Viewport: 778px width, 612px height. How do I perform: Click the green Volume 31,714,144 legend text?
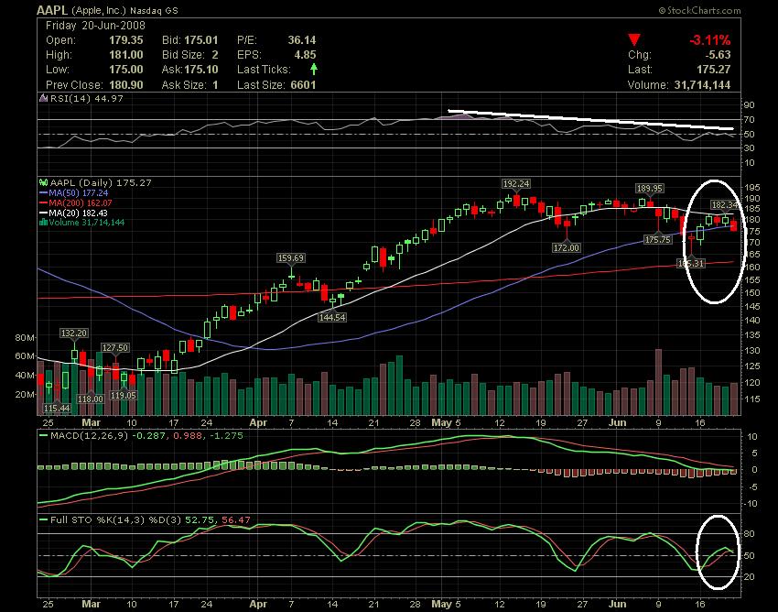87,222
